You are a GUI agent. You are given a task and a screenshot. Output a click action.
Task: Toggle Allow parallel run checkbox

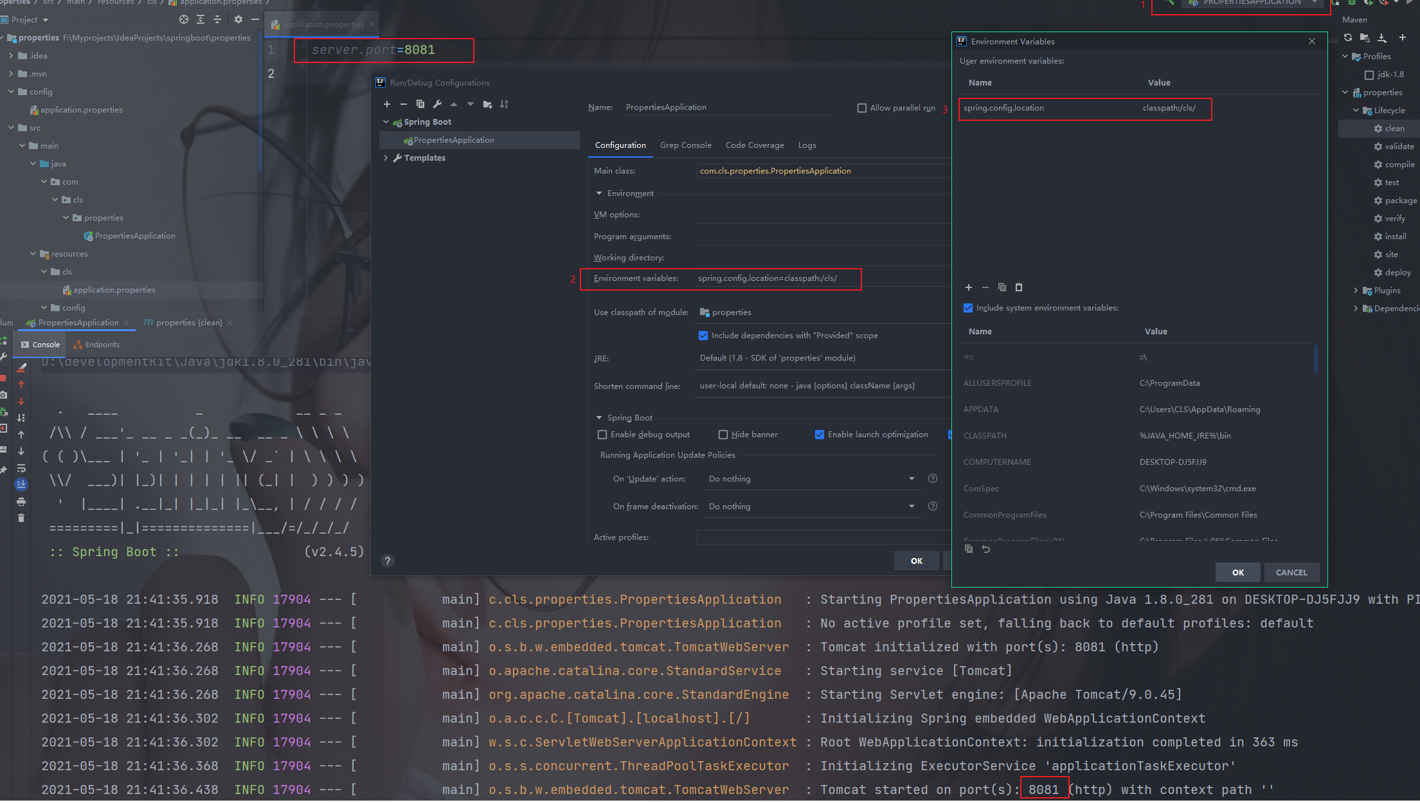862,108
